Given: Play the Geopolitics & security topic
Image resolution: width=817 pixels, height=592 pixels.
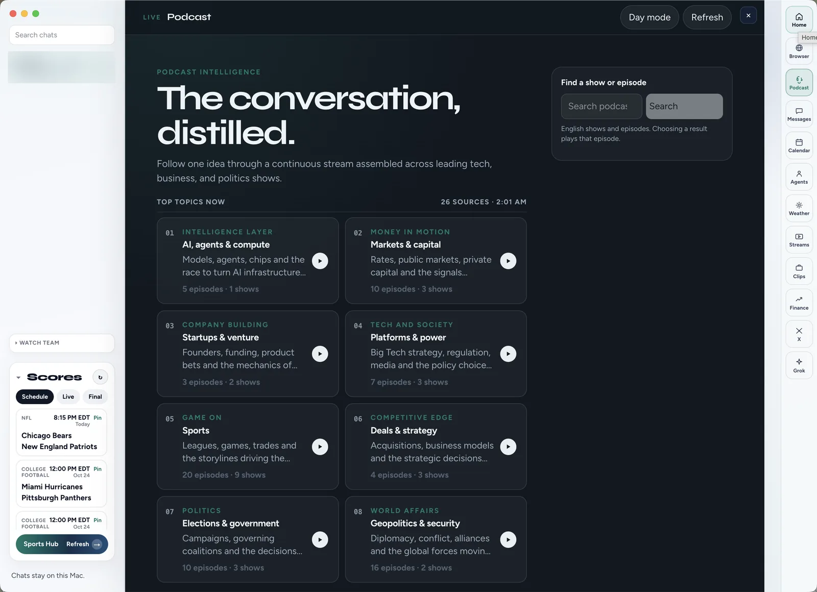Looking at the screenshot, I should (x=508, y=539).
